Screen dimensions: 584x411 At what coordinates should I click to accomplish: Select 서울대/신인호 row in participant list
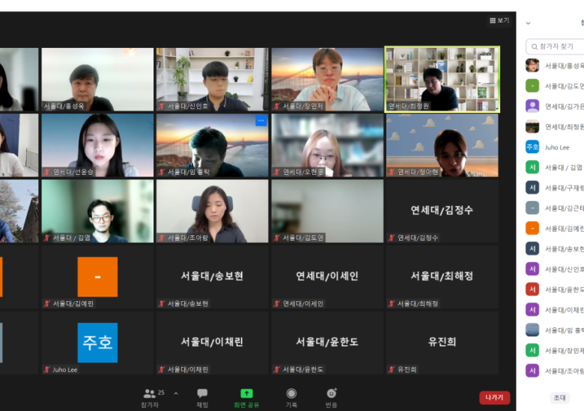point(555,269)
